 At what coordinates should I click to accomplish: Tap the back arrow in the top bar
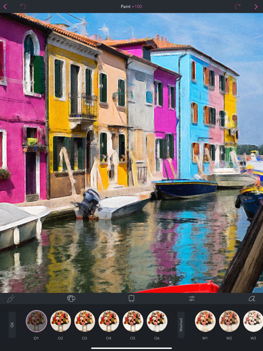[x=5, y=7]
